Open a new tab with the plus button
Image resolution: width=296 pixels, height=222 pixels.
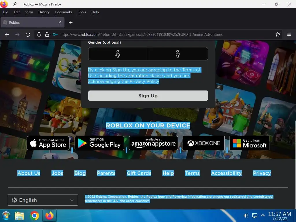[71, 23]
